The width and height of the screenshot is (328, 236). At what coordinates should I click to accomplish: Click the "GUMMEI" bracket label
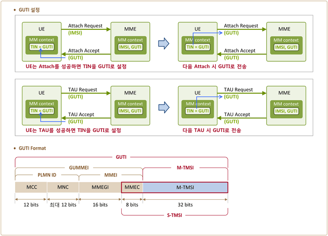79,168
